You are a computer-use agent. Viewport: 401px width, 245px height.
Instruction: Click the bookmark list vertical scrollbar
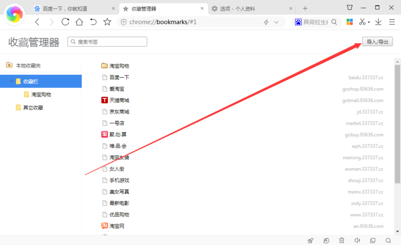(397, 124)
